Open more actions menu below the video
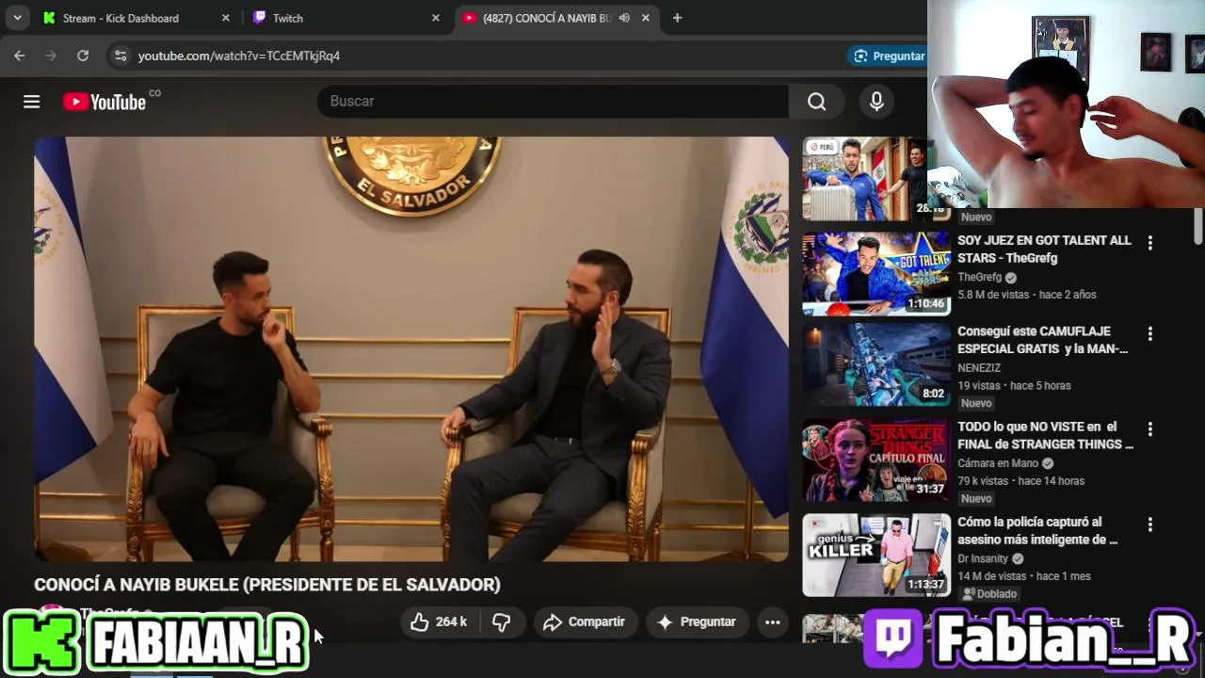 (x=772, y=621)
